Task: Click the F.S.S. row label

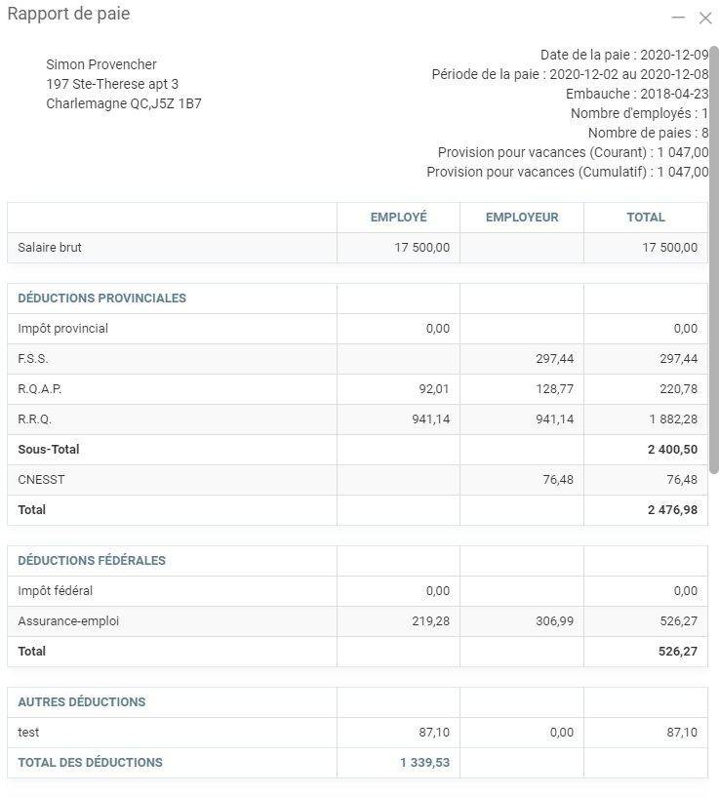Action: tap(33, 359)
